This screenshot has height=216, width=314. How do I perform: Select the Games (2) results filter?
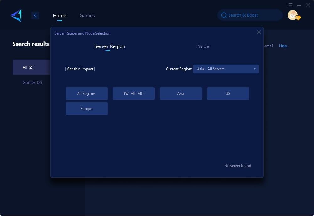click(32, 82)
